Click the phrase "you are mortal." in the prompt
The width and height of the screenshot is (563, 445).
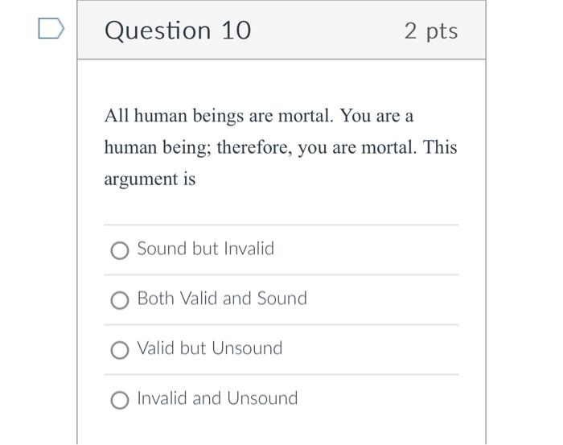point(357,148)
